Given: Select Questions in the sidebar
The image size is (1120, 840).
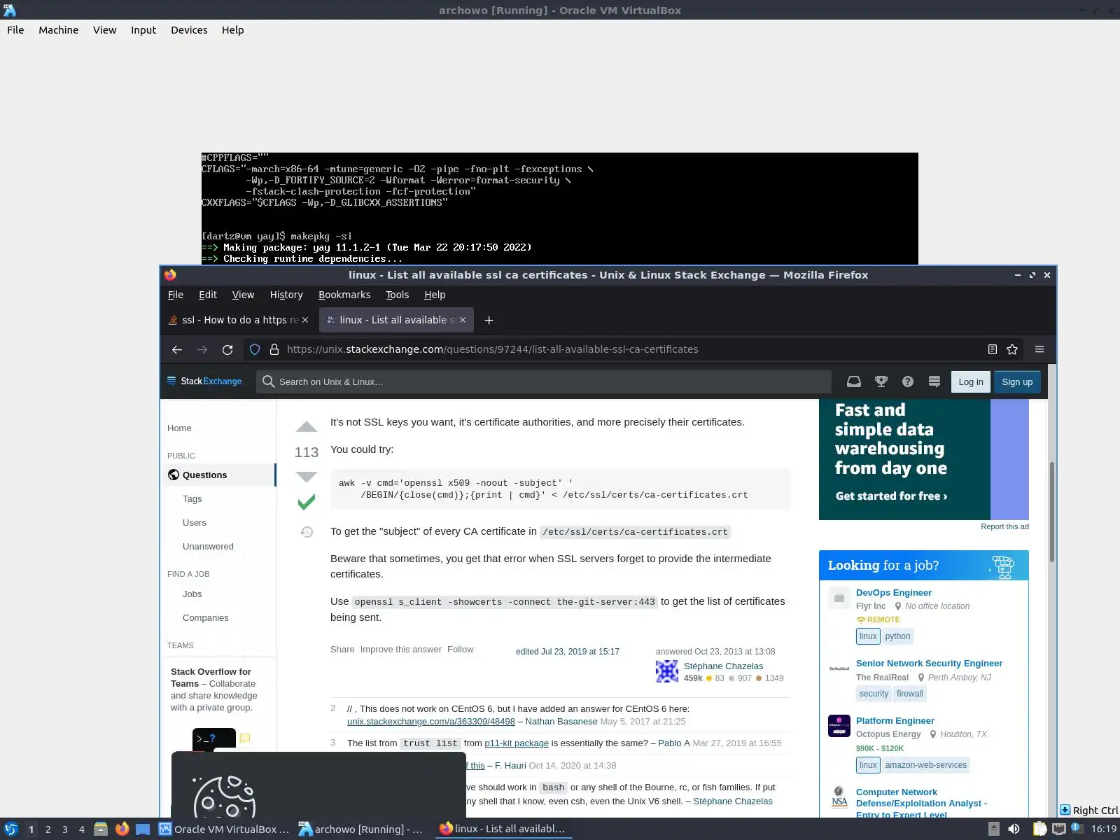Looking at the screenshot, I should [218, 475].
